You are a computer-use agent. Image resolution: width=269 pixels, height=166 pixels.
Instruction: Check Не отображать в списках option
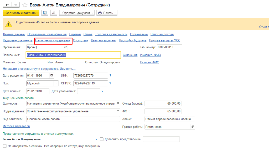(x=4, y=146)
